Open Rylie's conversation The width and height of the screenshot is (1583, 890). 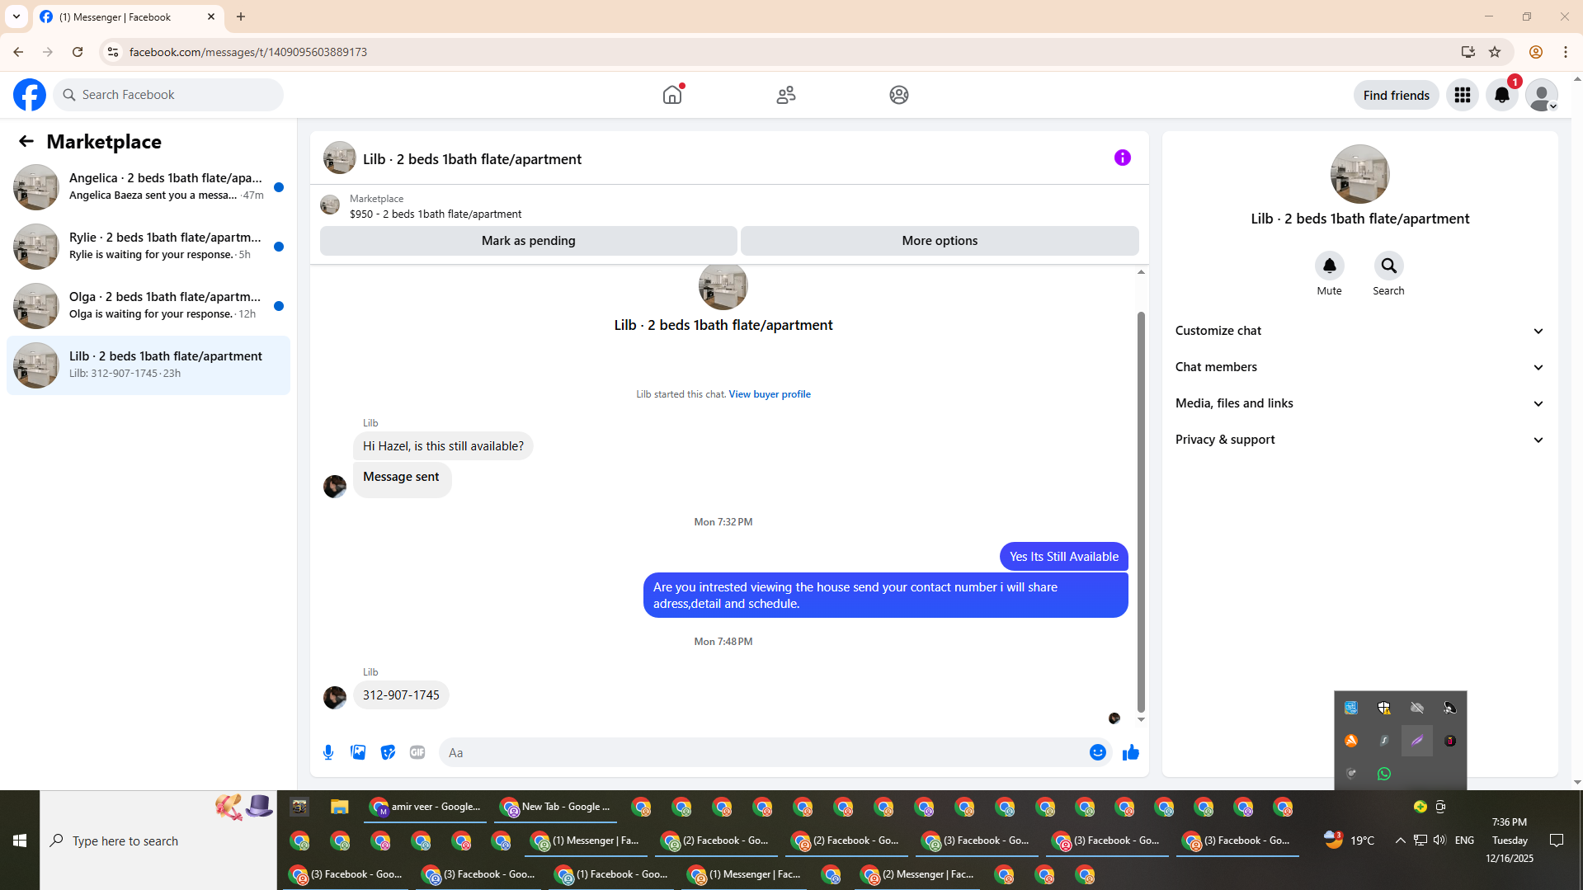[148, 247]
